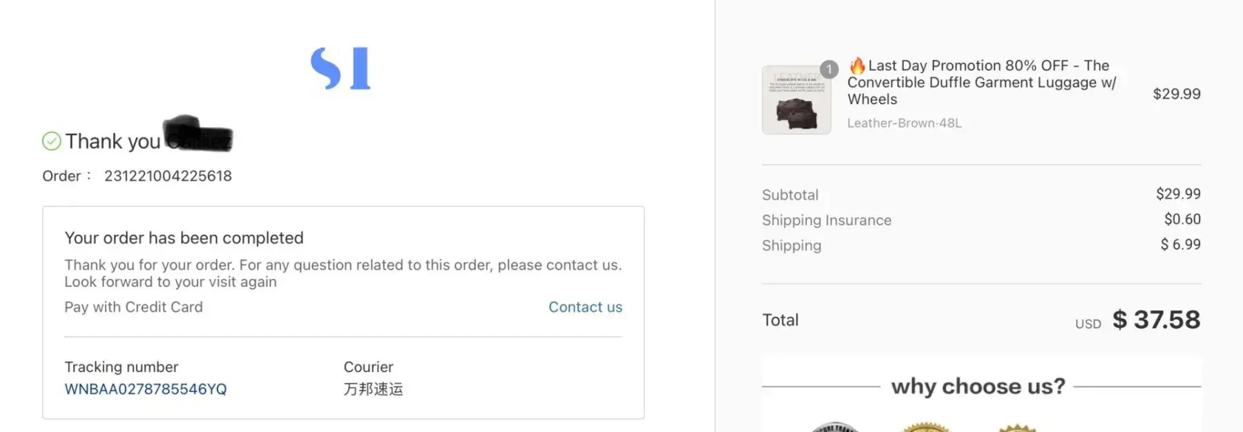The width and height of the screenshot is (1243, 432).
Task: Click the "why choose us?" heading
Action: tap(978, 386)
